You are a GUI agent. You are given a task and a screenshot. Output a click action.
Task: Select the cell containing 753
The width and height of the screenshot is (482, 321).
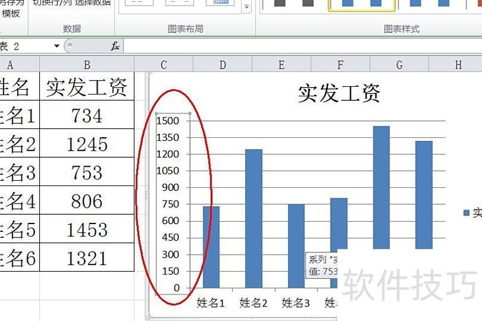87,172
